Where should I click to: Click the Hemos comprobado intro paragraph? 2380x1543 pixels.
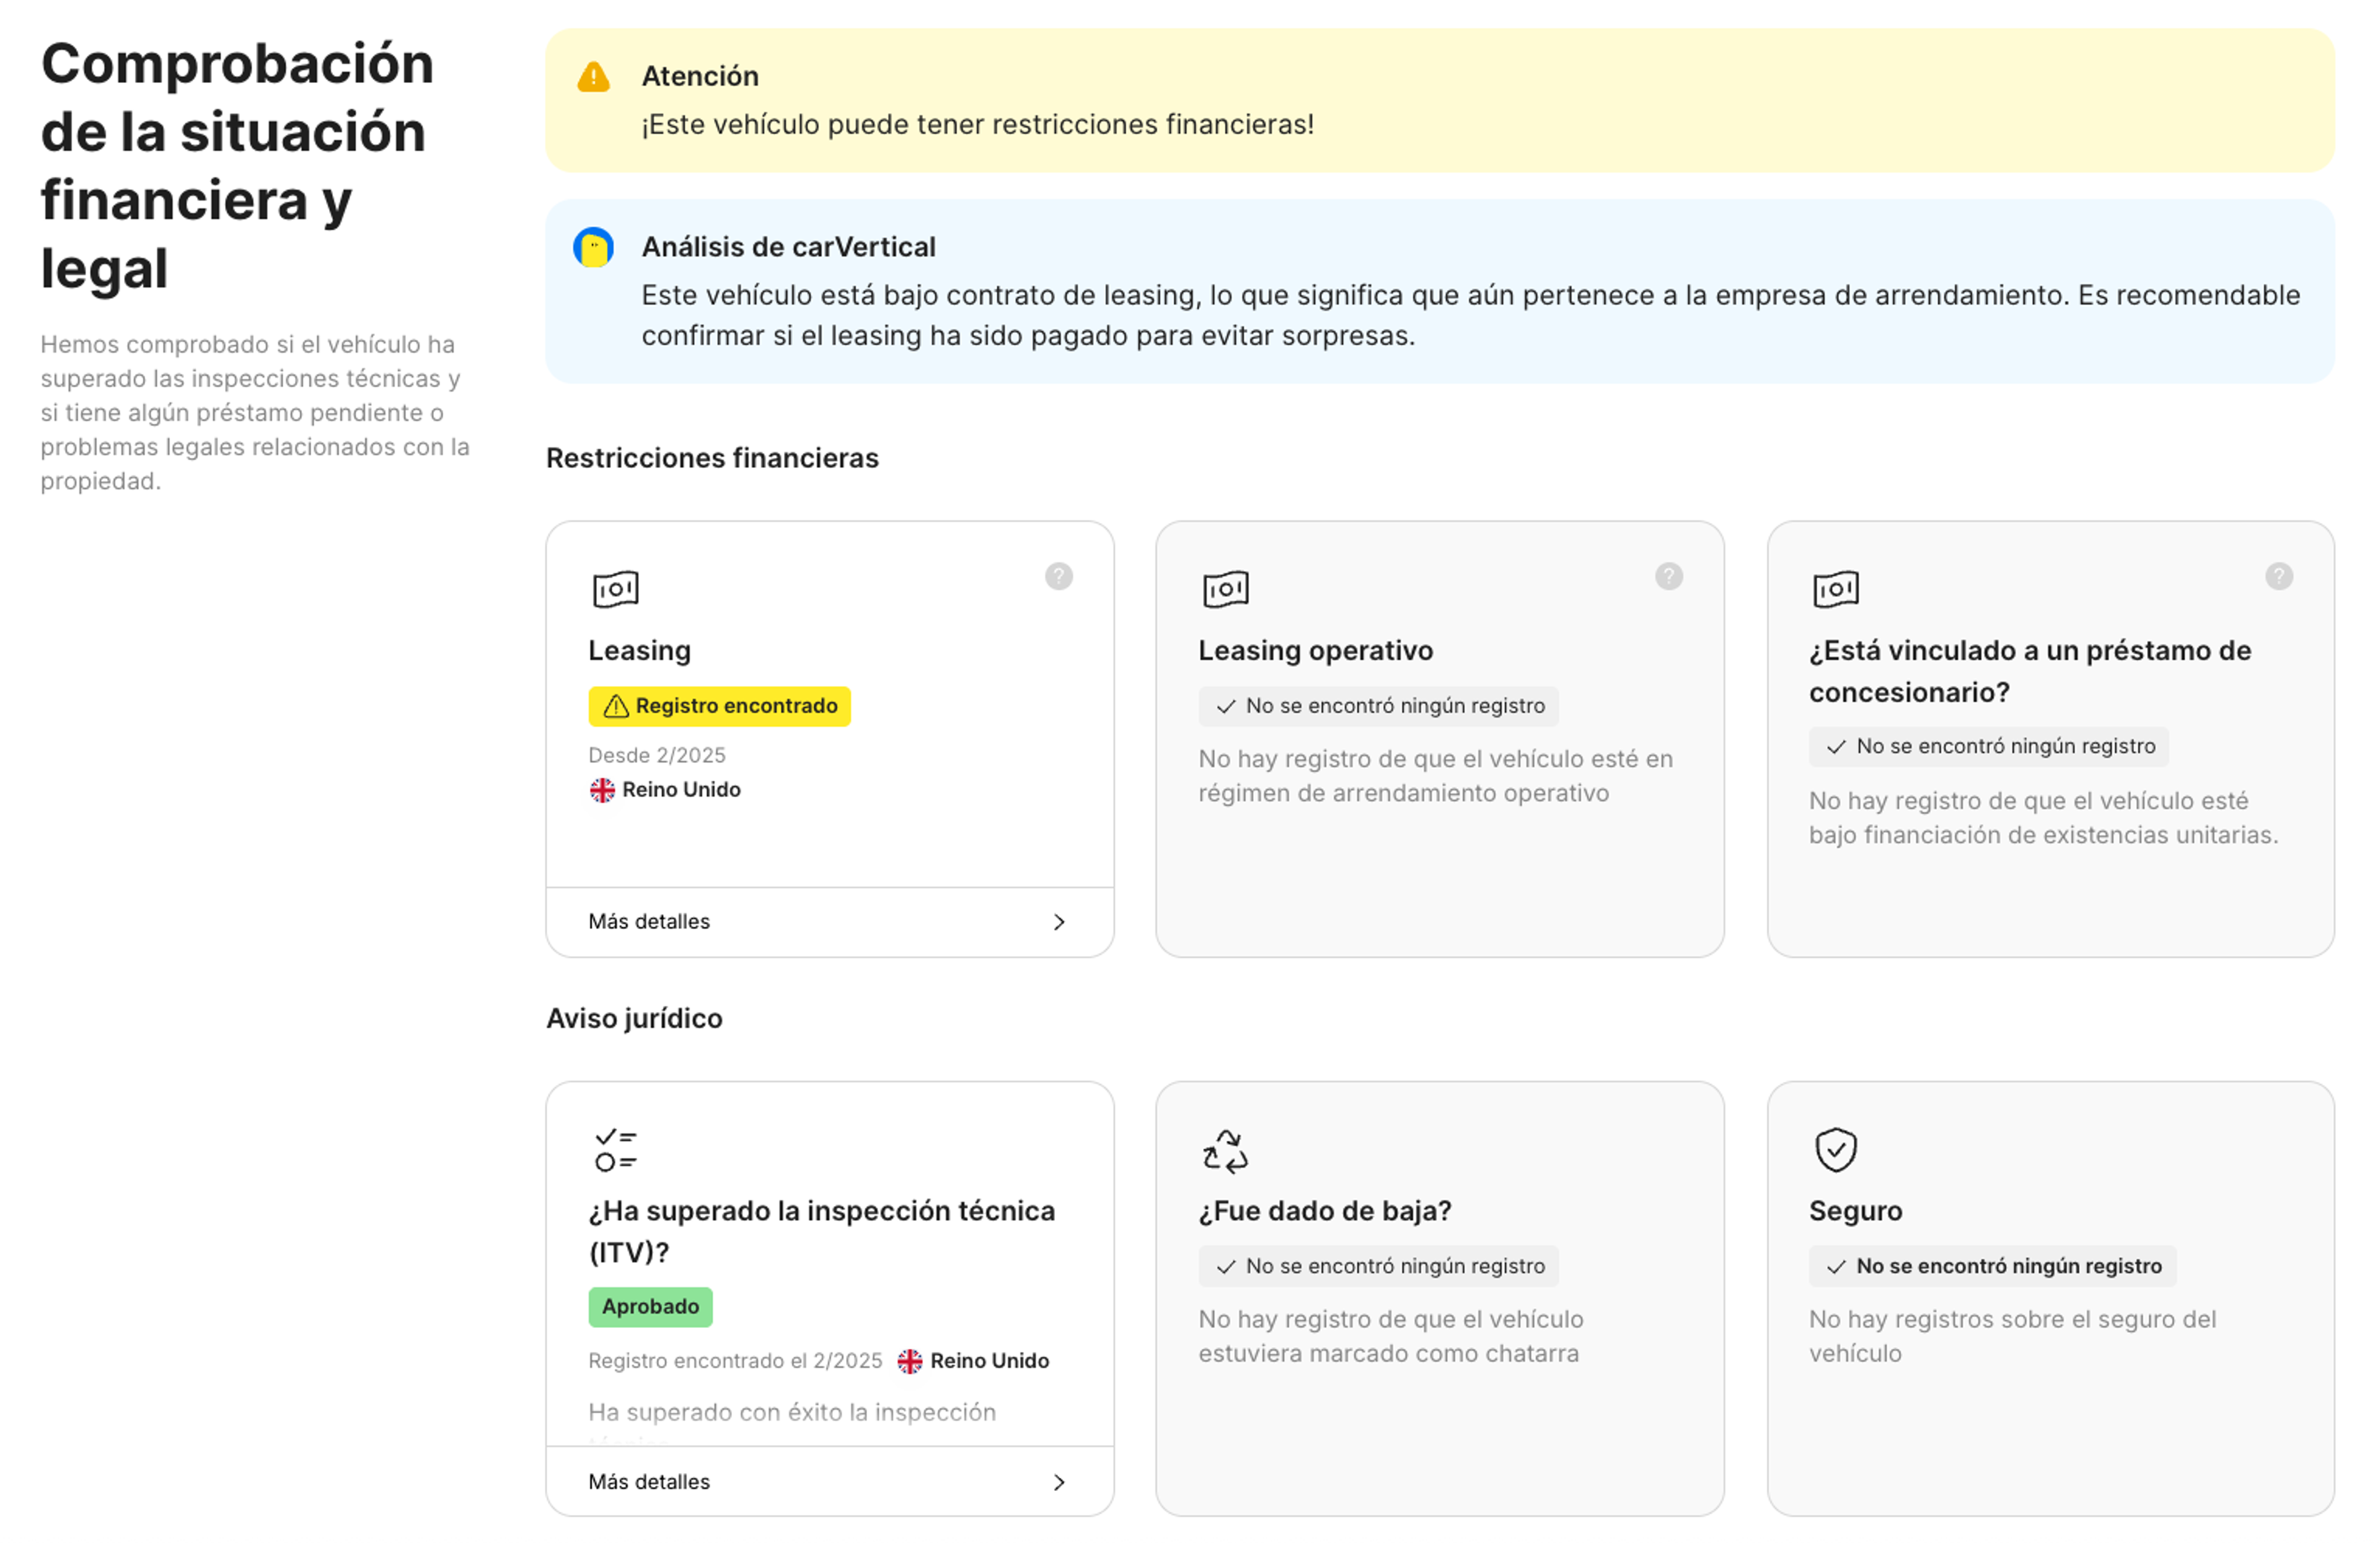tap(255, 413)
